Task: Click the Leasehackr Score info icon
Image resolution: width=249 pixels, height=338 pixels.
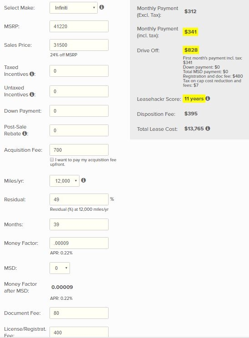Action: pyautogui.click(x=208, y=99)
